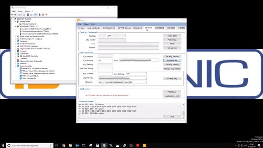Click the Active-IDLE button
The image size is (263, 148).
click(172, 36)
